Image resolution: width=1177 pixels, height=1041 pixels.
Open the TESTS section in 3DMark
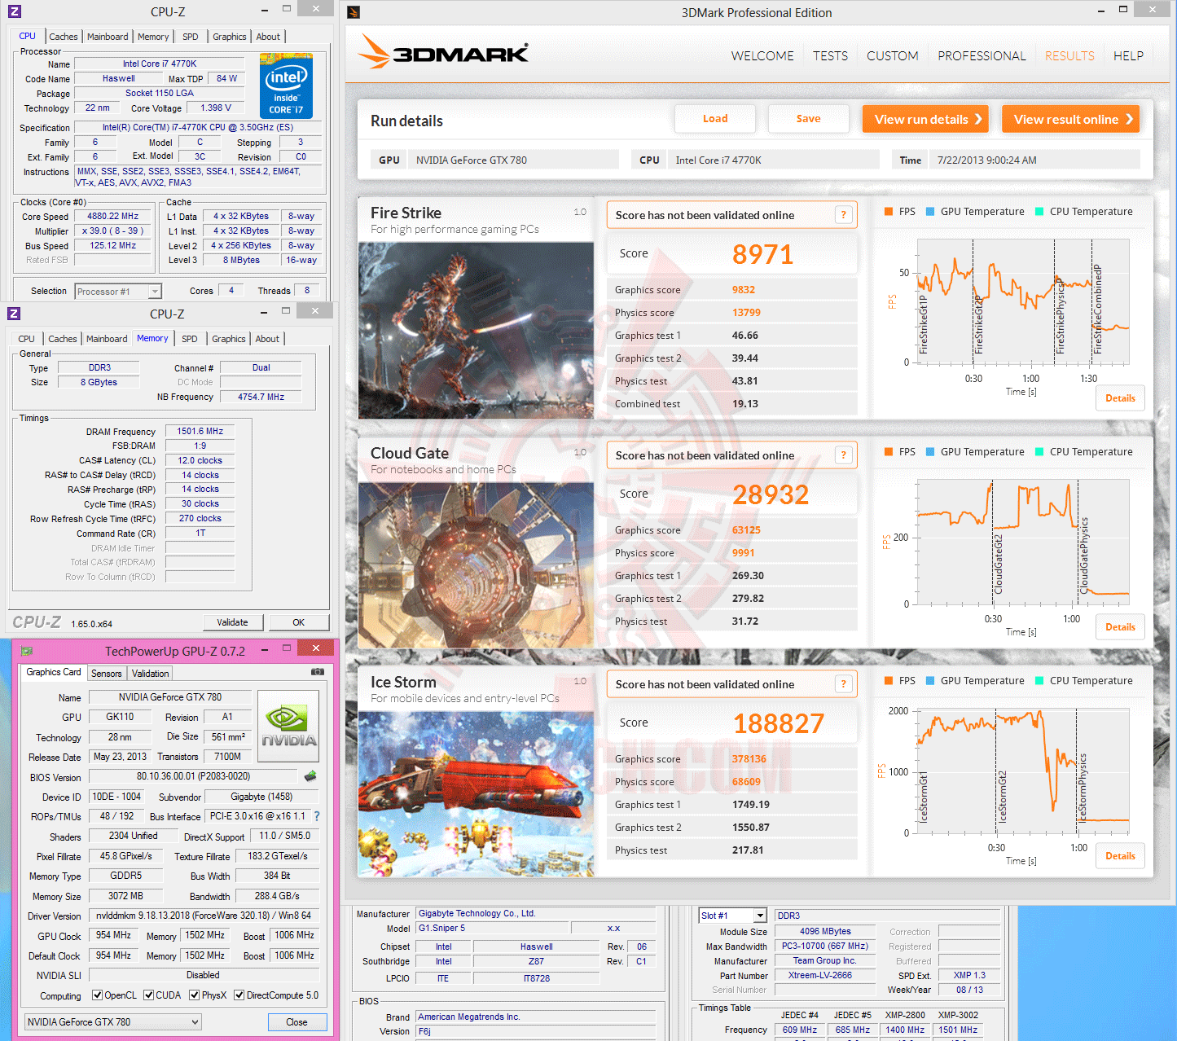[x=830, y=56]
